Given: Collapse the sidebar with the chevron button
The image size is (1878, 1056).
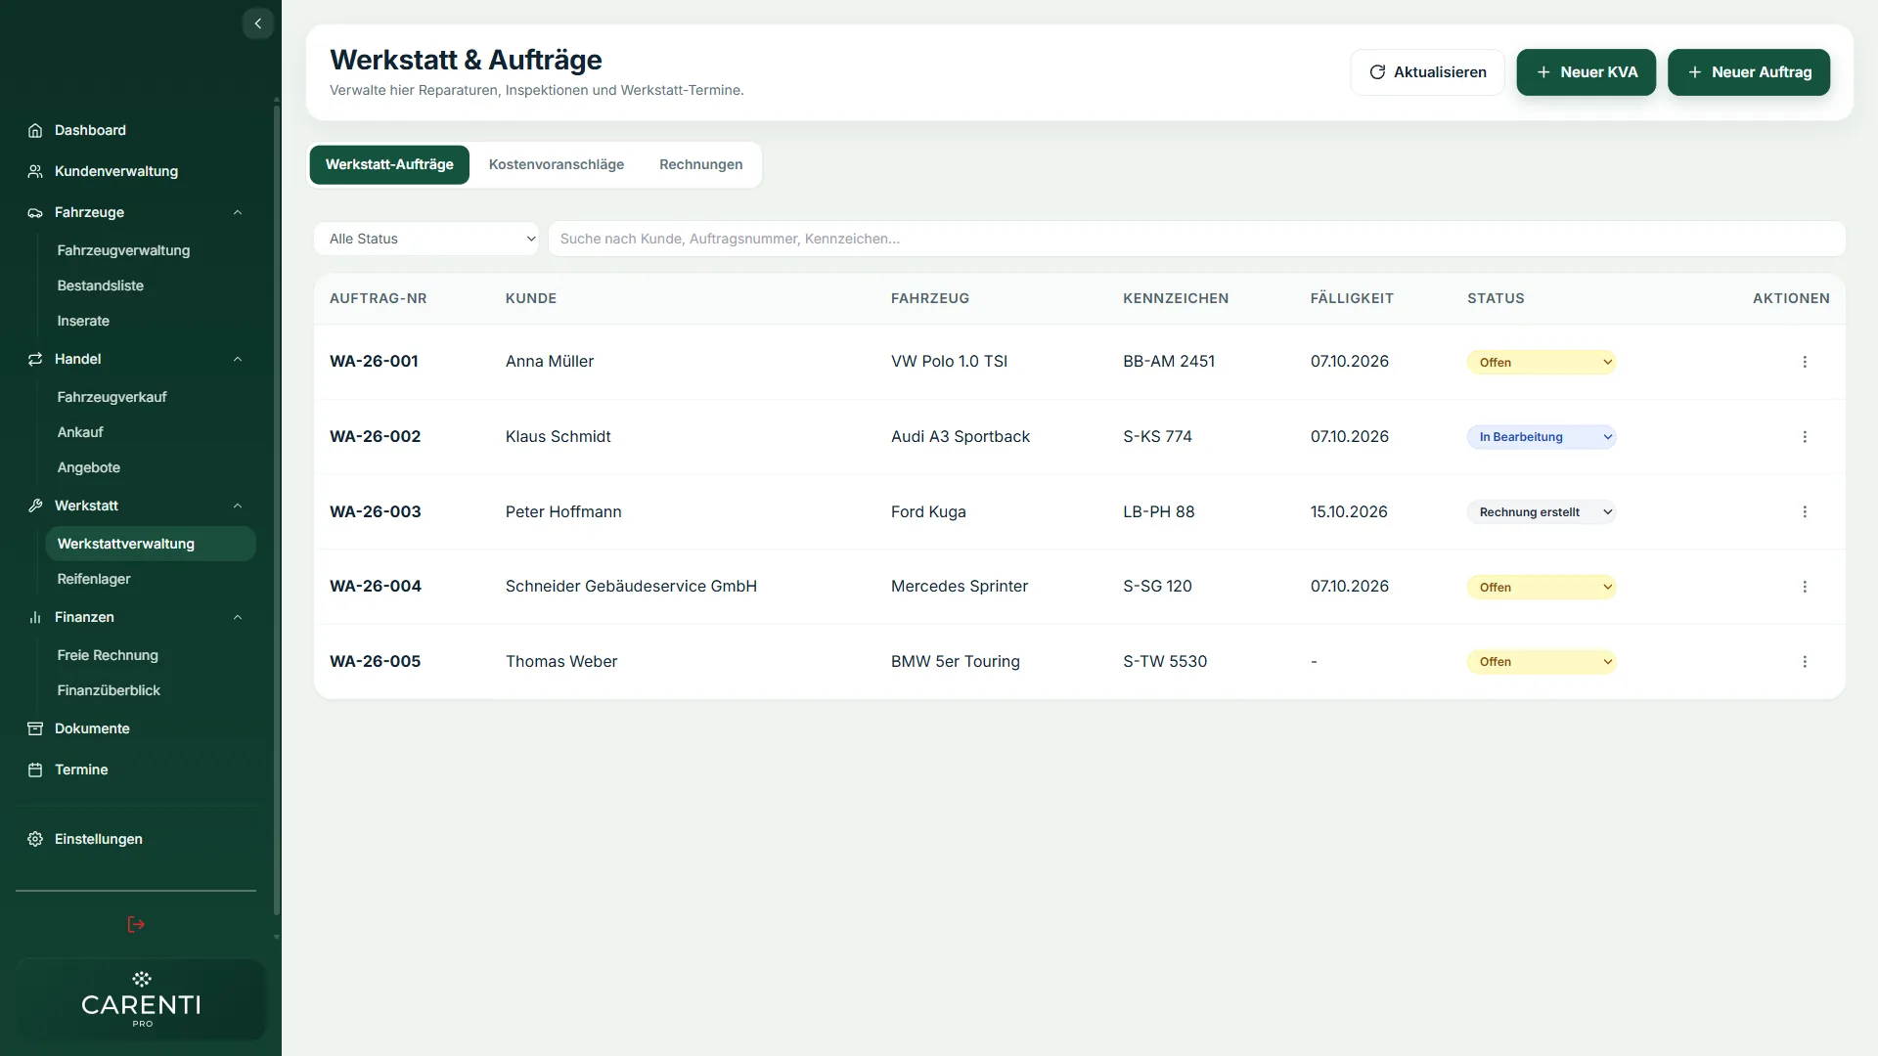Looking at the screenshot, I should [257, 23].
